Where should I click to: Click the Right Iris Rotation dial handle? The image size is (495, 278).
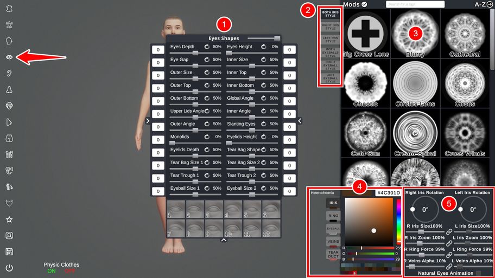click(412, 209)
